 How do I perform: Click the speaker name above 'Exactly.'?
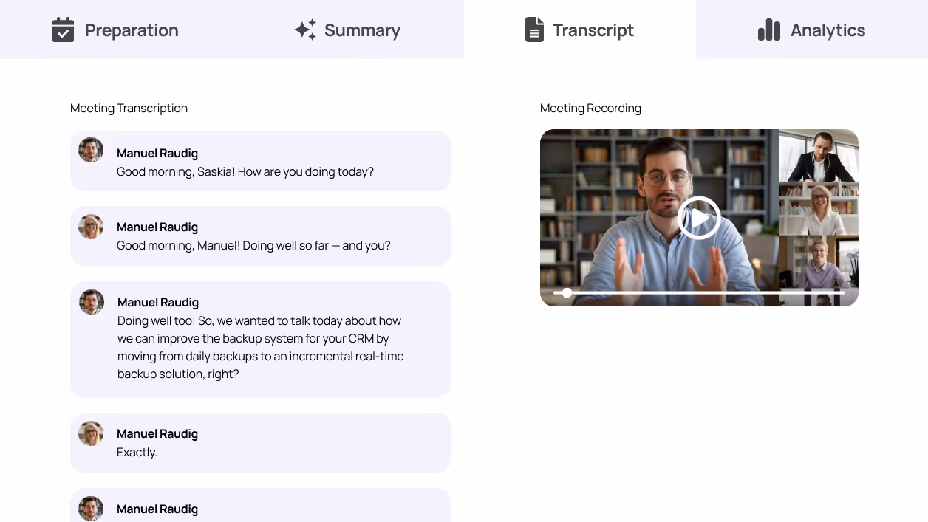157,433
